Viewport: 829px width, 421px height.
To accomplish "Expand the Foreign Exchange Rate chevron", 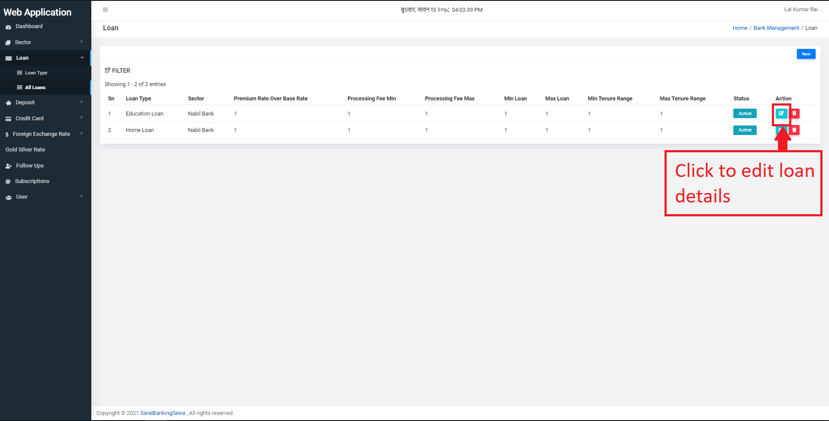I will (81, 133).
